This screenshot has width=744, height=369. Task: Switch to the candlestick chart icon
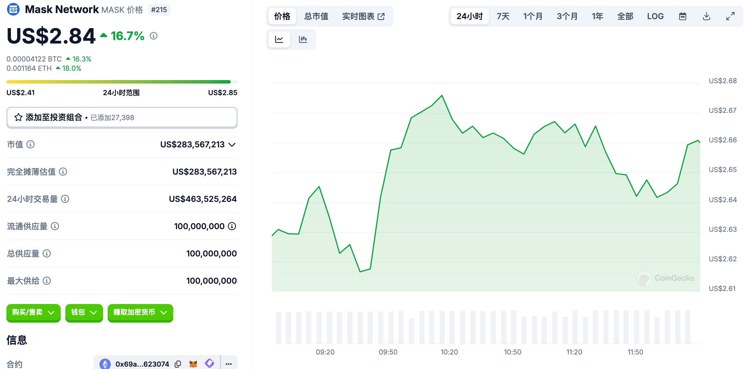pos(303,39)
